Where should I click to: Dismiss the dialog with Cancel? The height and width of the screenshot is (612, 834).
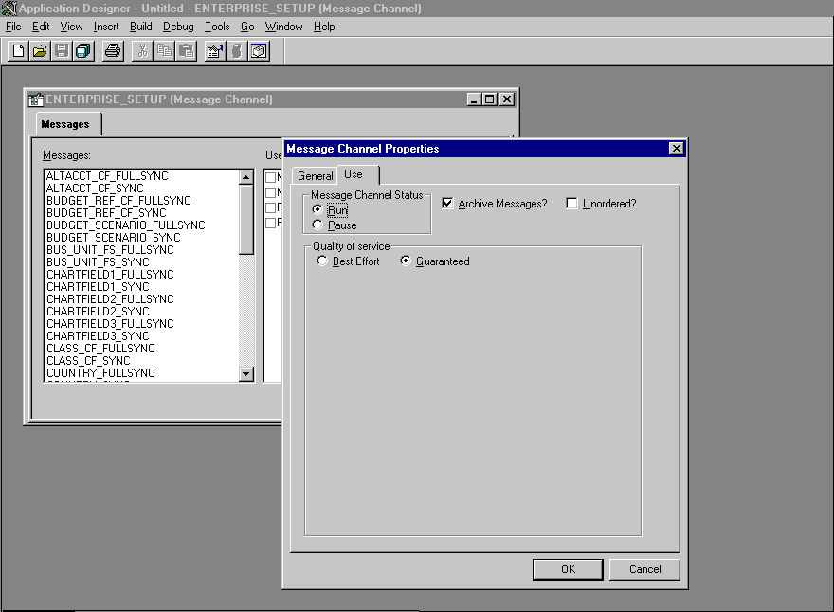644,569
